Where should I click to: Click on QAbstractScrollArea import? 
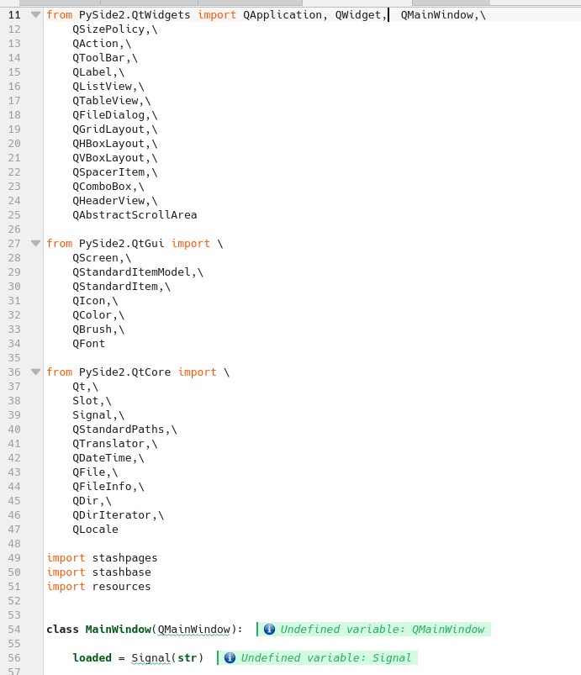[x=135, y=215]
